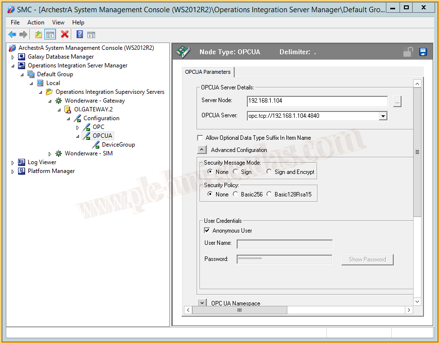This screenshot has height=344, width=440.
Task: Click the action pane toolbar icon
Action: click(x=91, y=34)
